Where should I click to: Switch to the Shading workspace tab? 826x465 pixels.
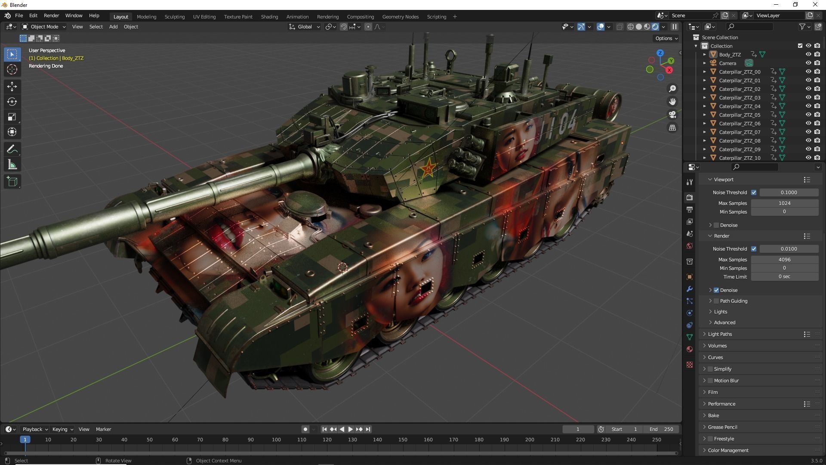269,17
